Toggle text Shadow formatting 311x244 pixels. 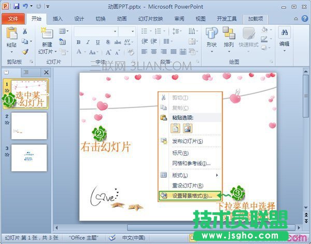108,42
